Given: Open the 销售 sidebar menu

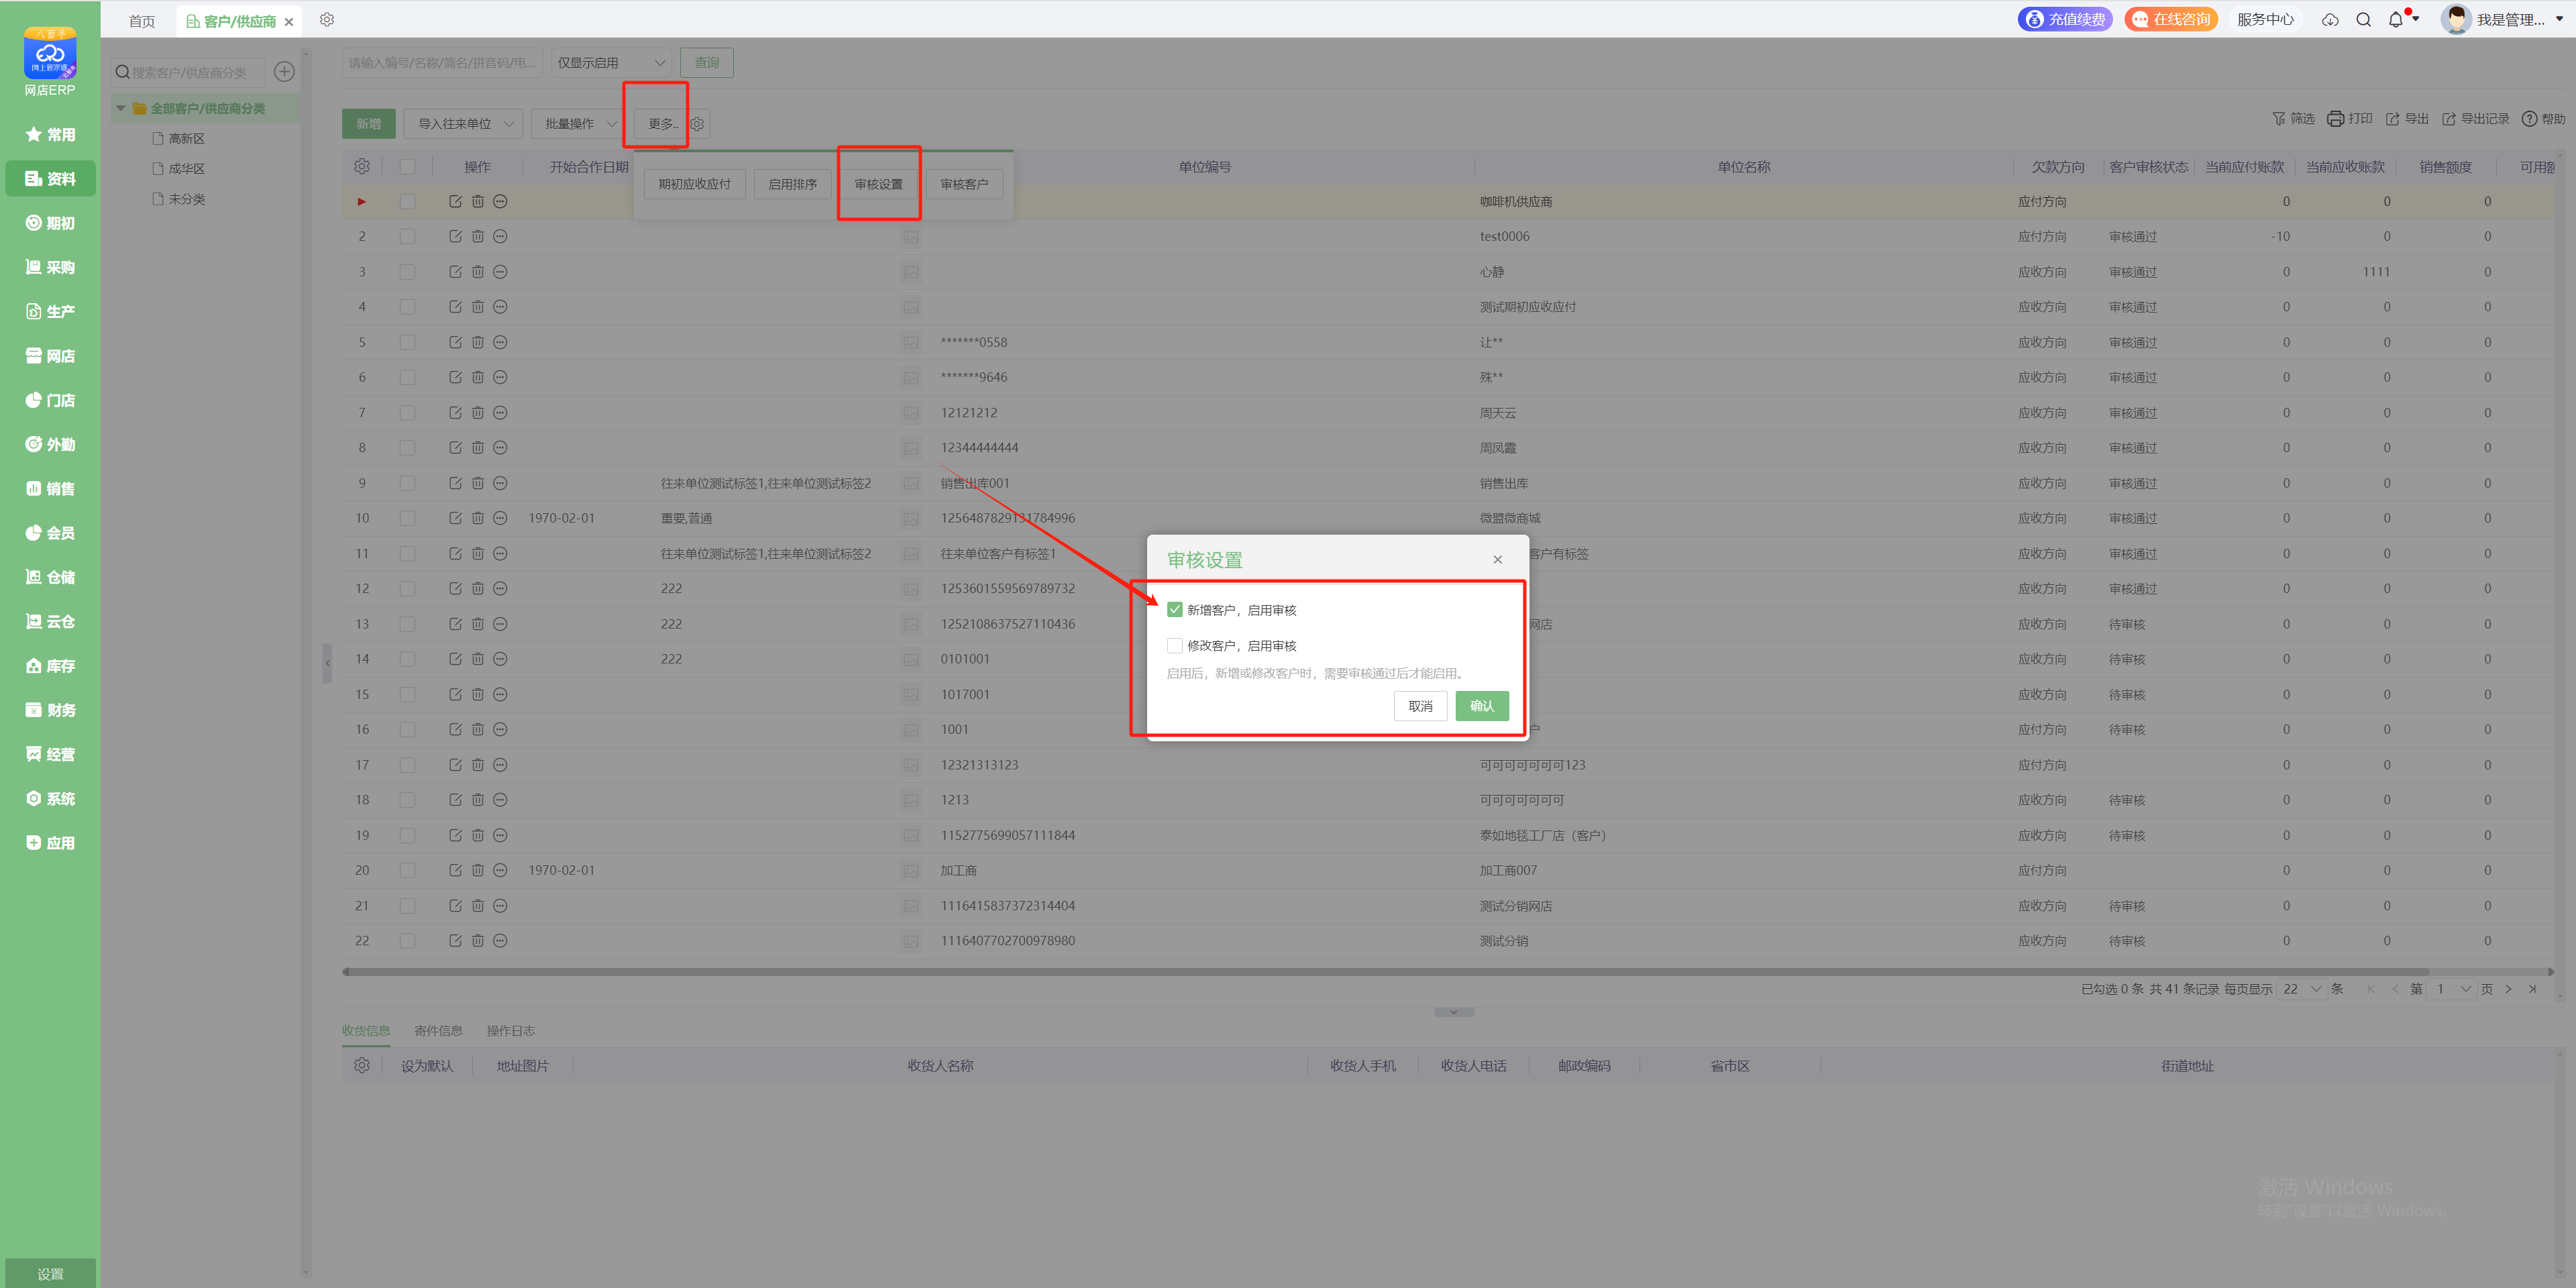Looking at the screenshot, I should (x=50, y=488).
